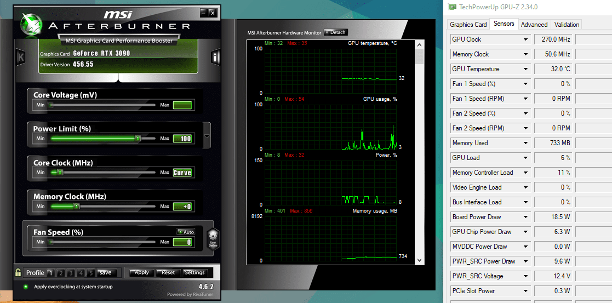
Task: Click the hardware monitor scroll-down arrow
Action: (x=420, y=260)
